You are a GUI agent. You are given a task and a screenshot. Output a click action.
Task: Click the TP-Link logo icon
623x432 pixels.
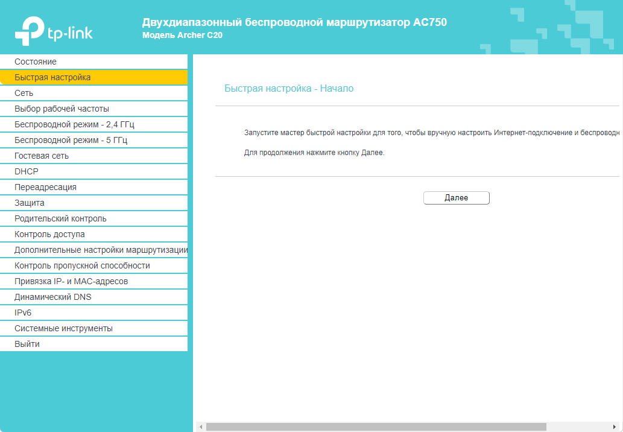coord(30,31)
